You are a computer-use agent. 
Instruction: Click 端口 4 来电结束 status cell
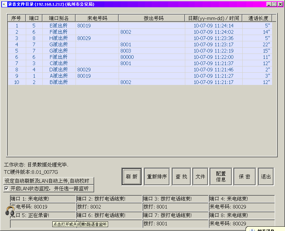(242, 199)
